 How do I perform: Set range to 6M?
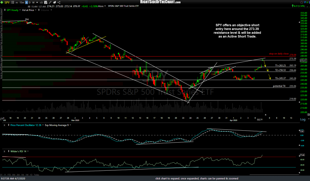pyautogui.click(x=14, y=175)
